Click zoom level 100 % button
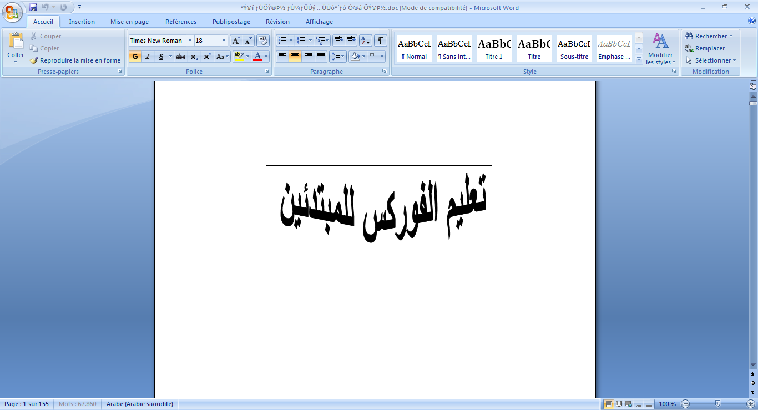The width and height of the screenshot is (758, 410). tap(668, 404)
